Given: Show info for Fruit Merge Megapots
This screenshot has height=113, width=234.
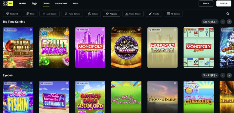Looking at the screenshot, I should [x=67, y=30].
